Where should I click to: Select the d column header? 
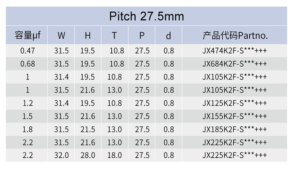pyautogui.click(x=168, y=36)
